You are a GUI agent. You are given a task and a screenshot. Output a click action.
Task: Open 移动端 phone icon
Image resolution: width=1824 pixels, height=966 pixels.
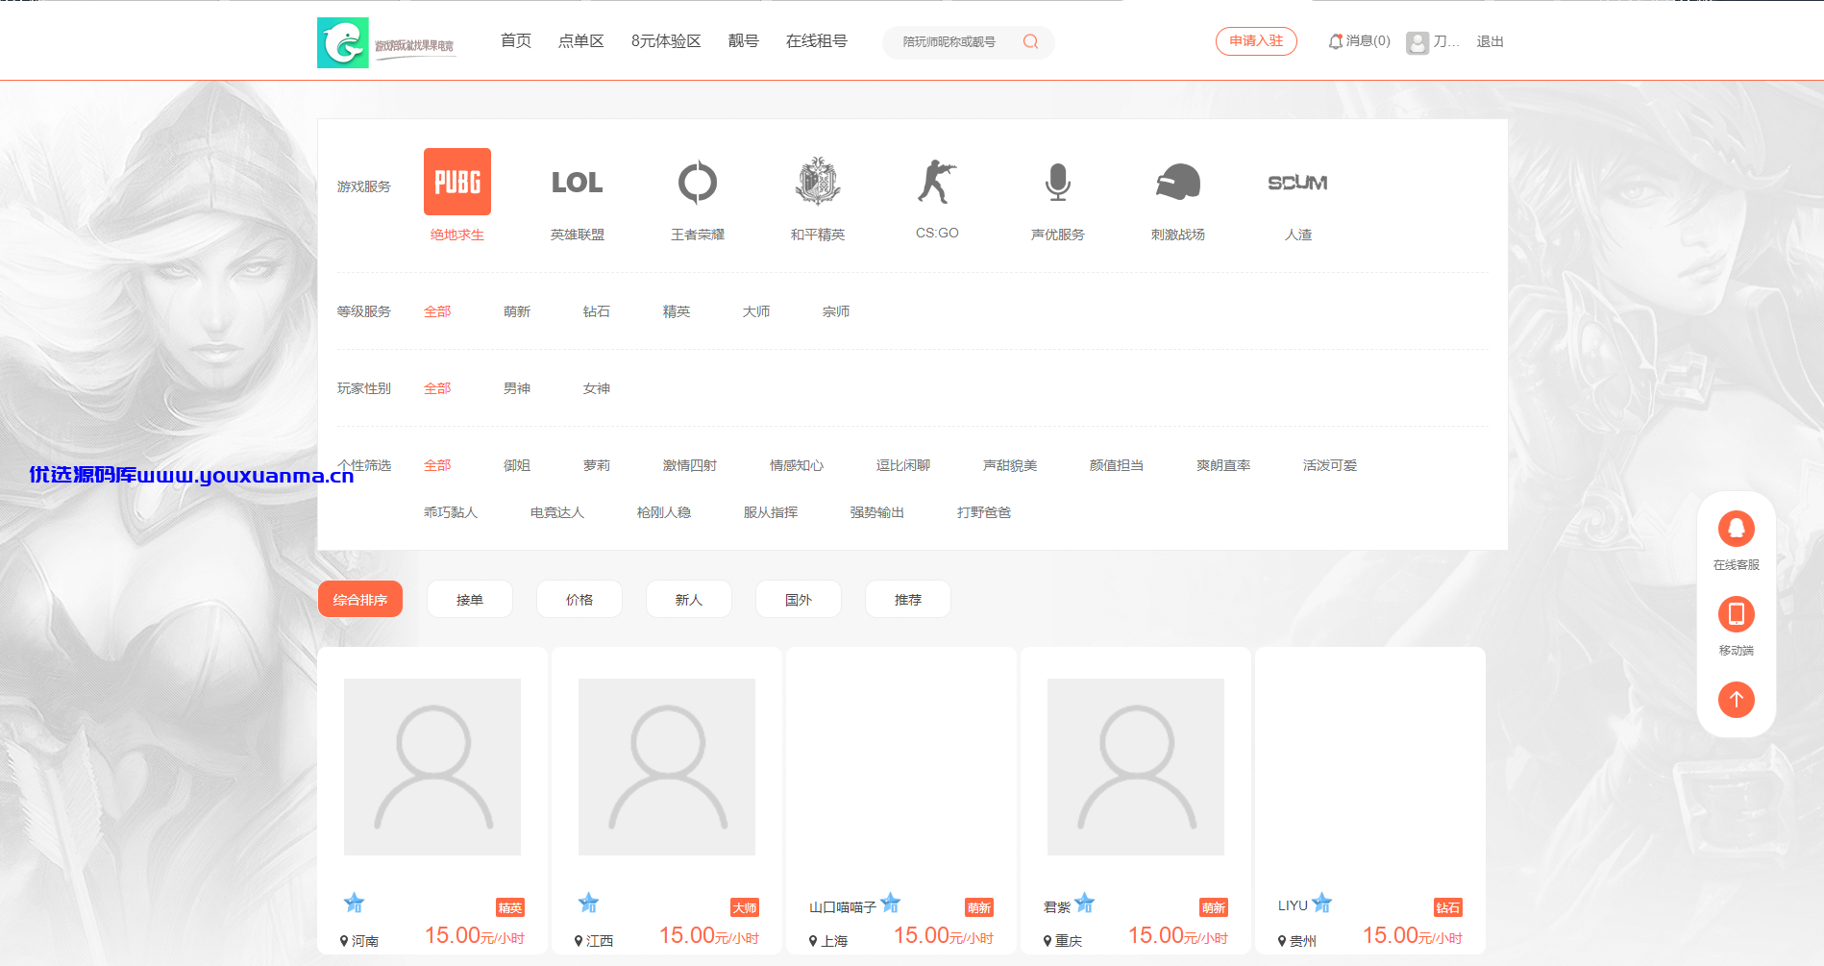click(1737, 614)
